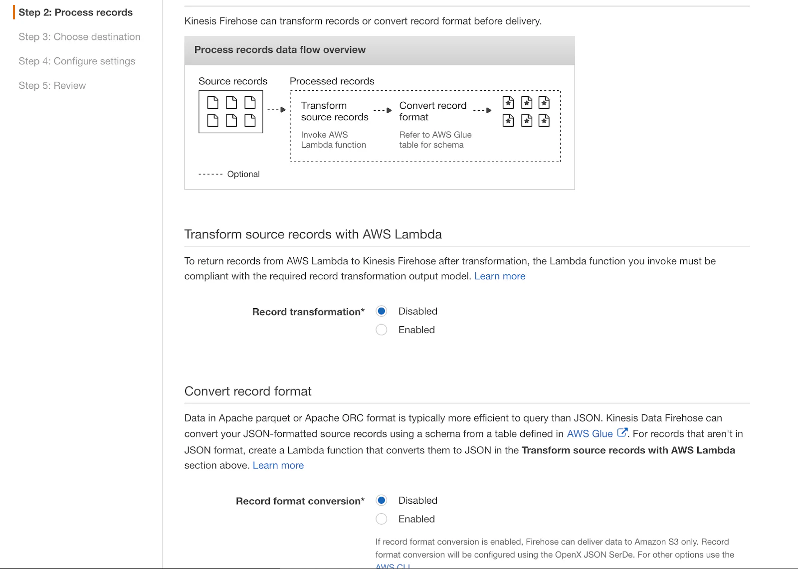The width and height of the screenshot is (798, 569).
Task: Open Step 2: Process records
Action: [x=76, y=12]
